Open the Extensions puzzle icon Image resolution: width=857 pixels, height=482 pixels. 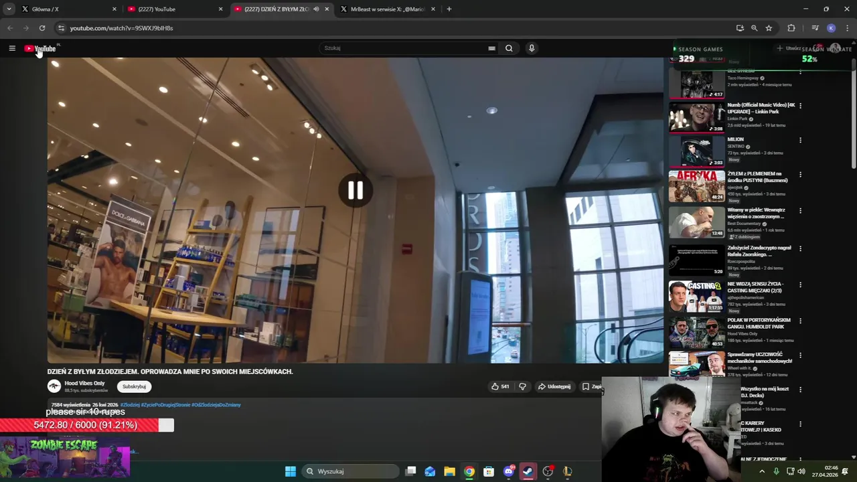pyautogui.click(x=791, y=28)
